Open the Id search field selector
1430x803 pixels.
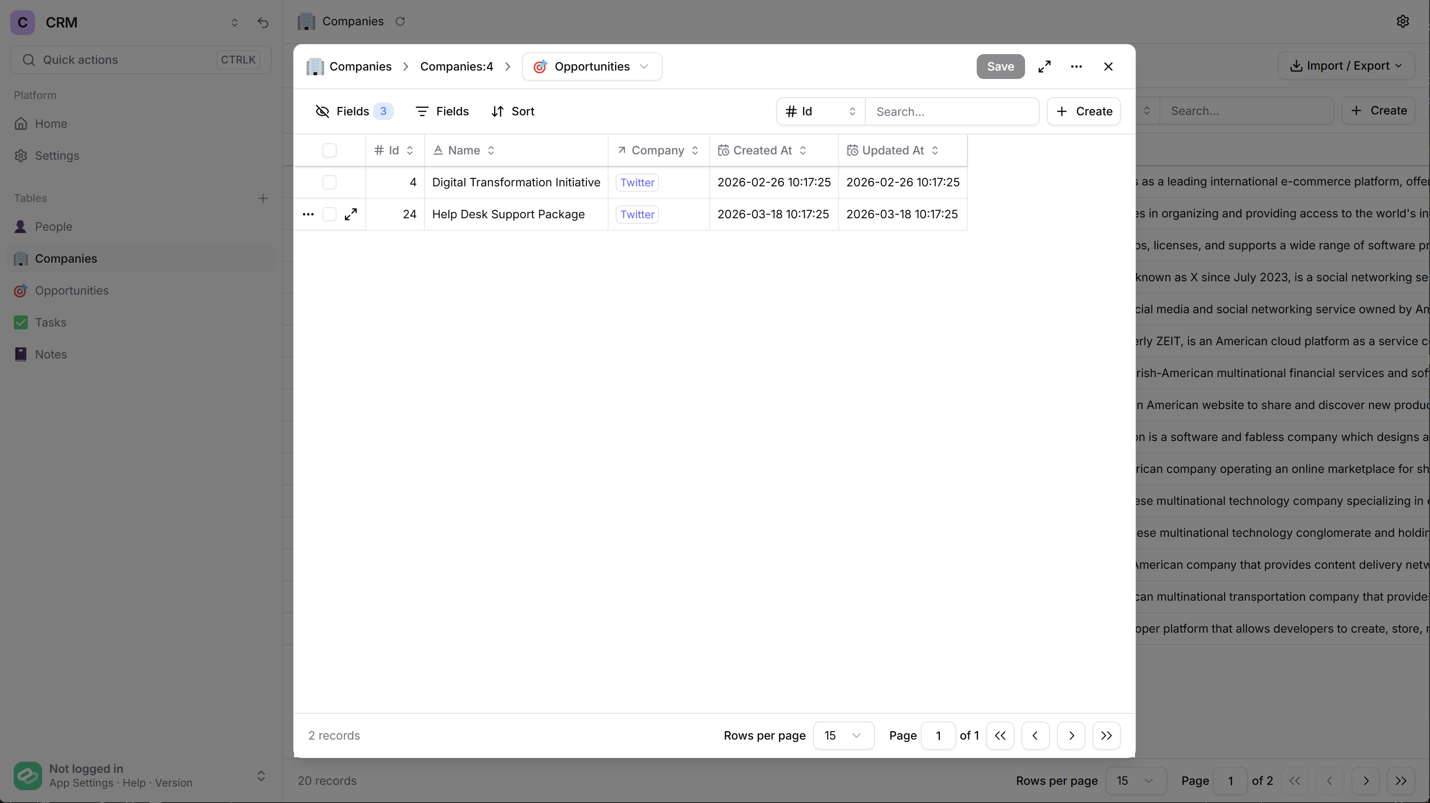(820, 112)
